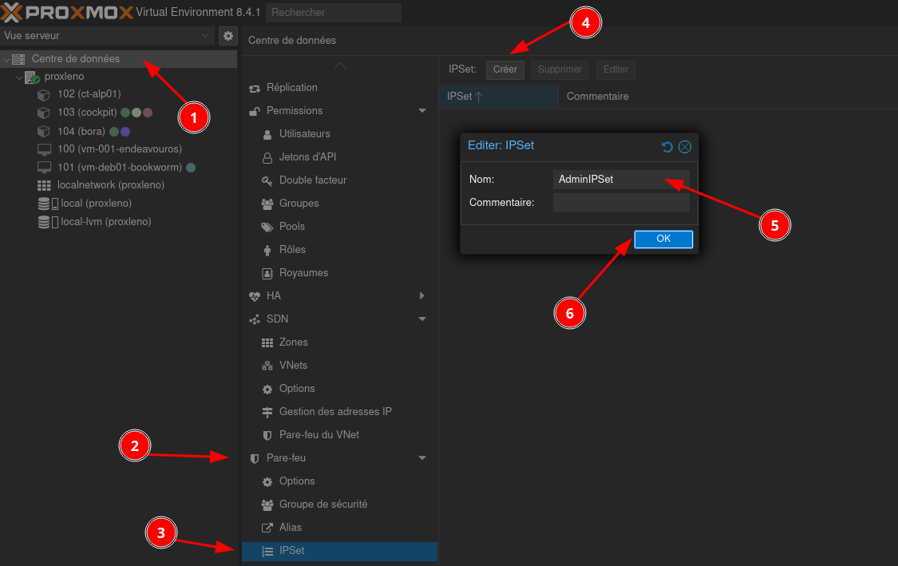898x566 pixels.
Task: Close the Editer: IPSet dialog
Action: point(685,147)
